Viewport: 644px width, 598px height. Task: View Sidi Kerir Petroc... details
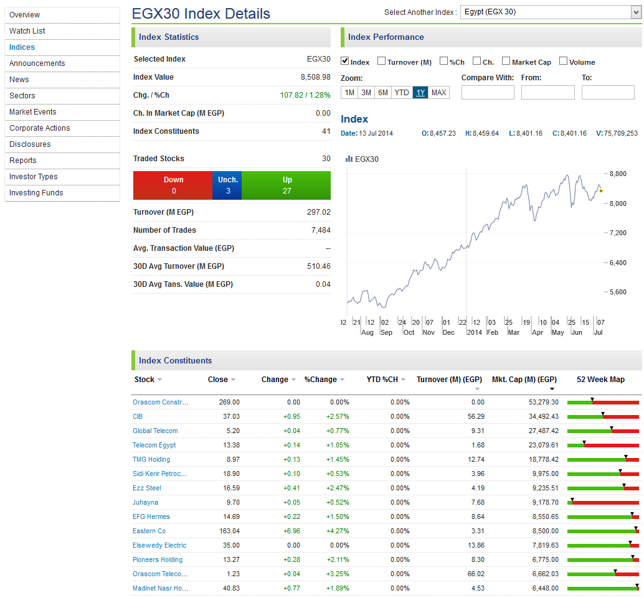(x=160, y=474)
